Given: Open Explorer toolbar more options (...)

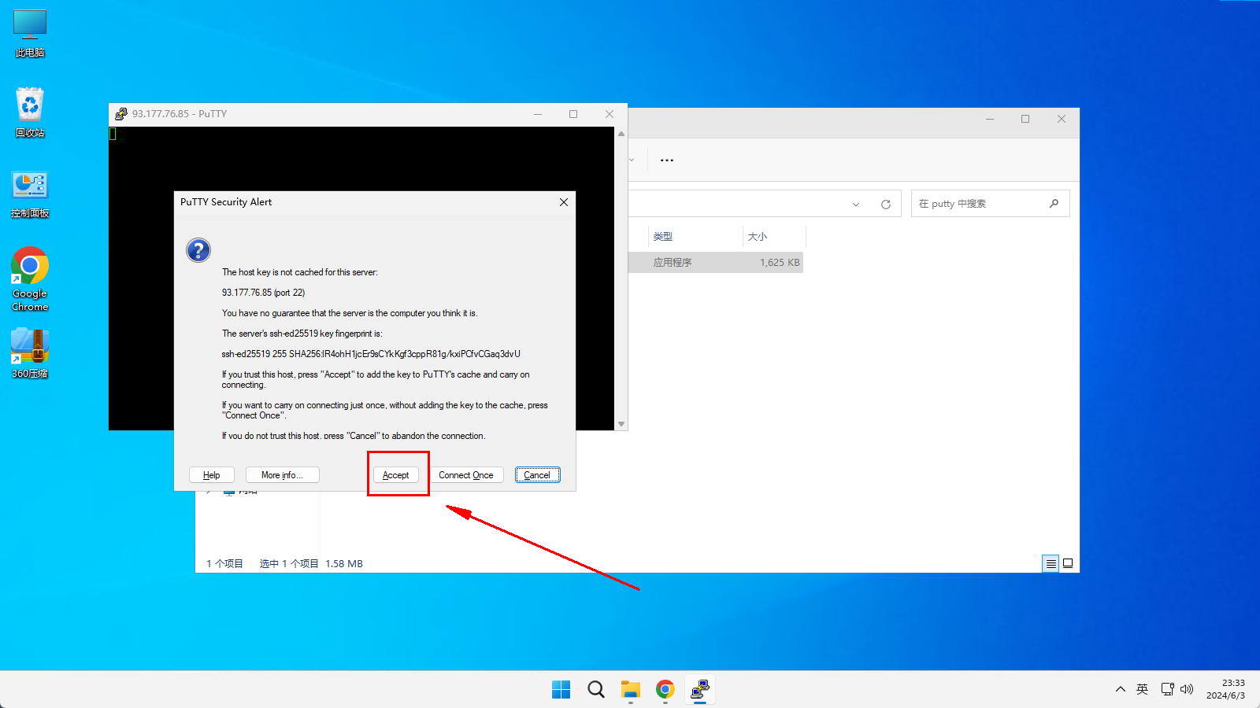Looking at the screenshot, I should (667, 160).
